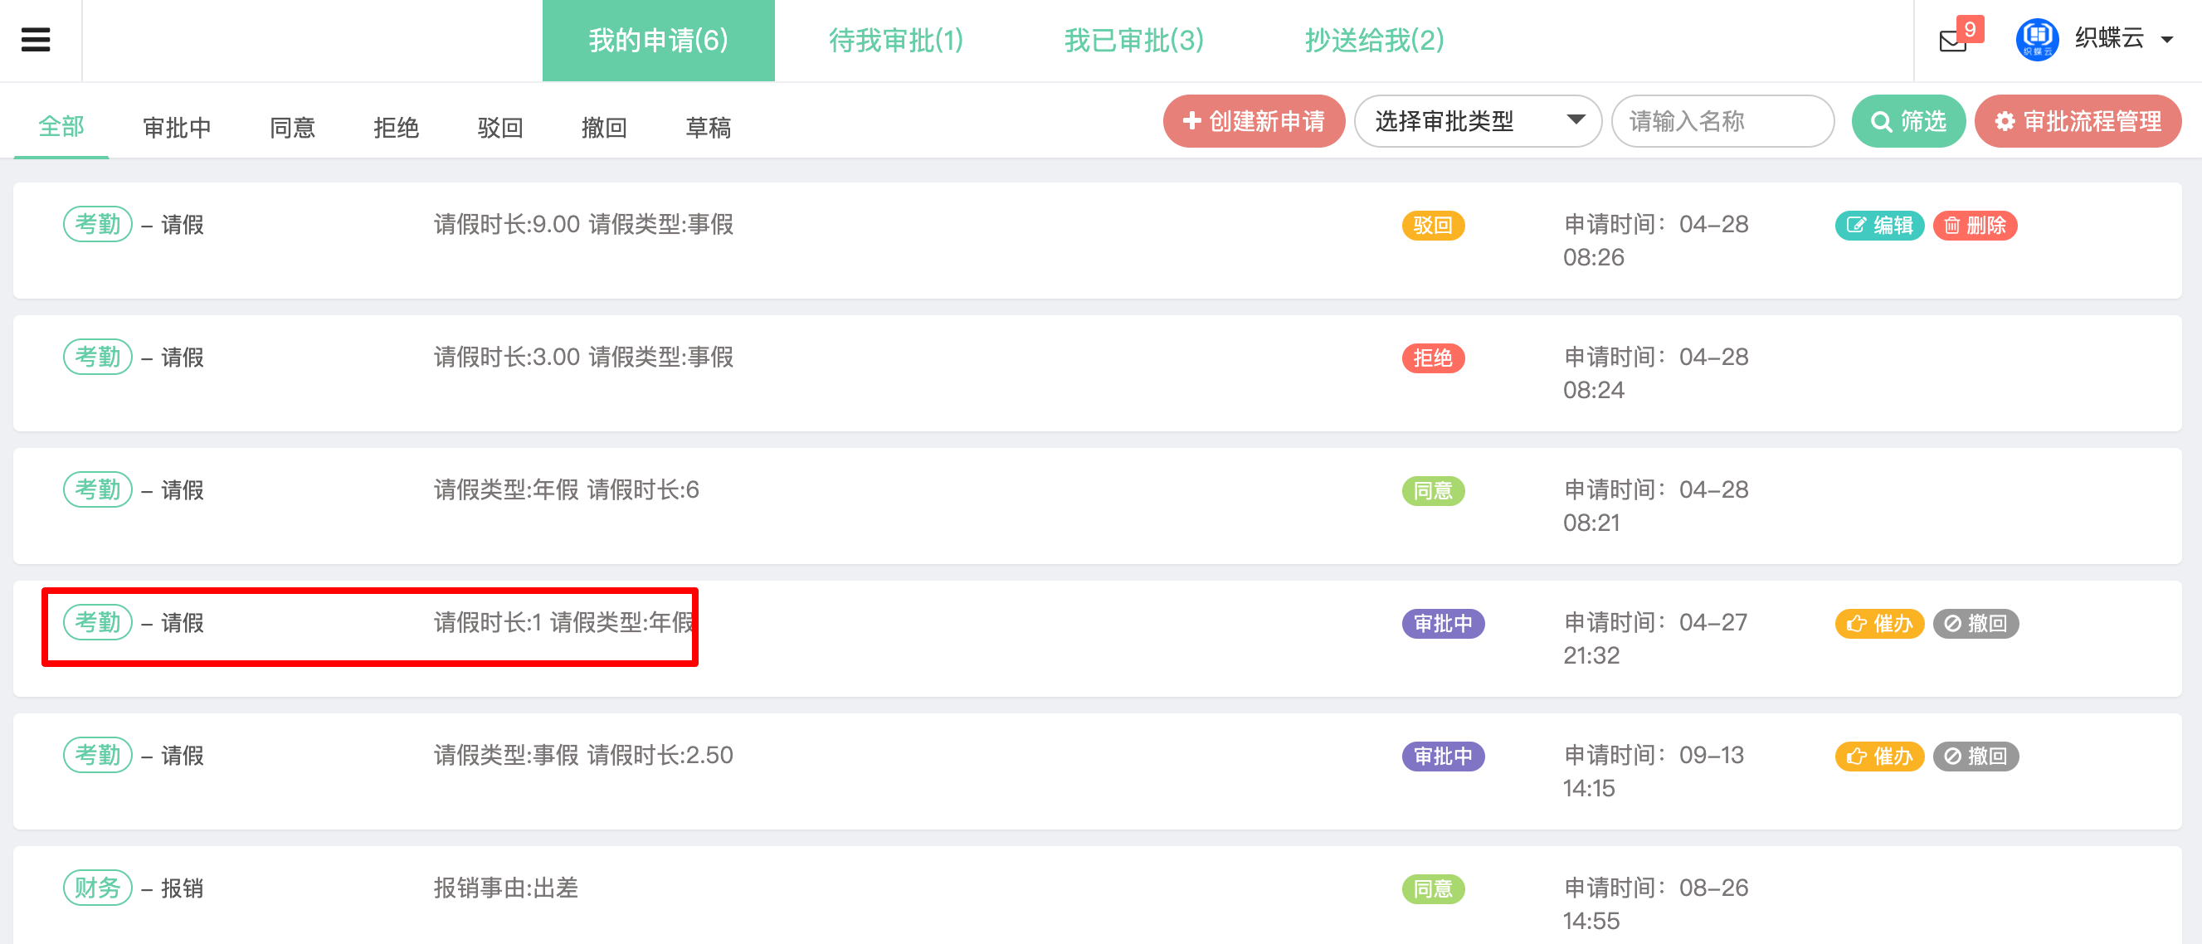The height and width of the screenshot is (944, 2202).
Task: Open the mail notifications icon
Action: pyautogui.click(x=1952, y=40)
